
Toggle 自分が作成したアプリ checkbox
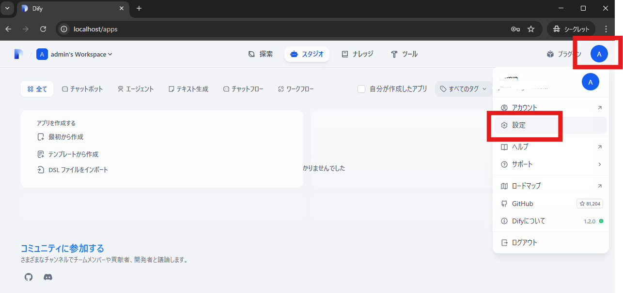(x=361, y=89)
